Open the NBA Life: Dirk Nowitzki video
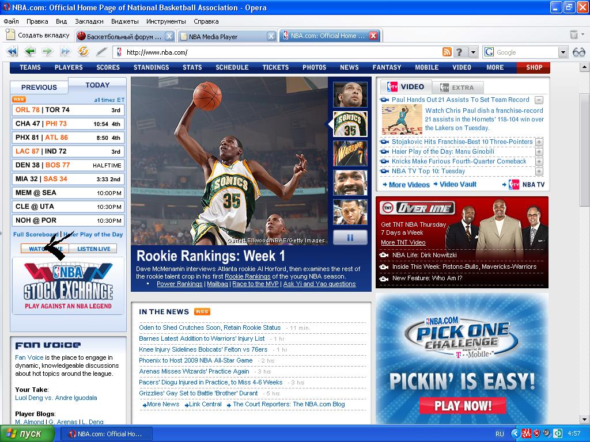This screenshot has height=442, width=590. point(425,255)
